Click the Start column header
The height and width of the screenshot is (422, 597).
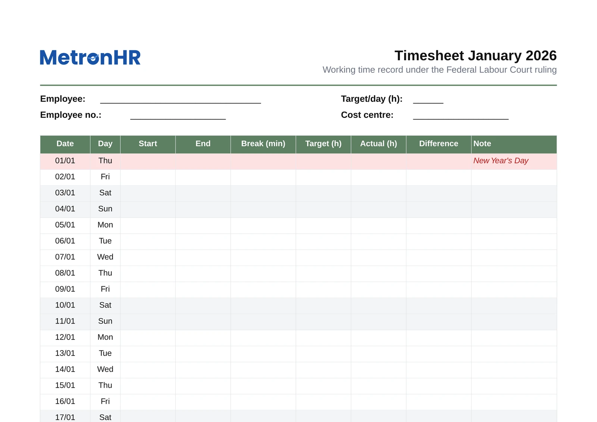[x=148, y=144]
